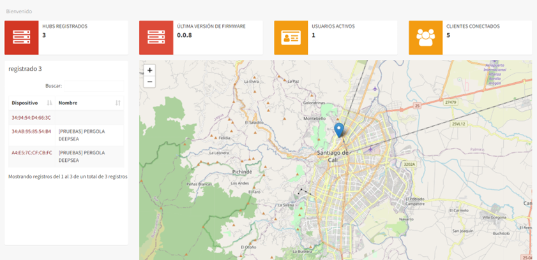
Task: Click the firmware version 0.0.8 value
Action: coord(184,35)
